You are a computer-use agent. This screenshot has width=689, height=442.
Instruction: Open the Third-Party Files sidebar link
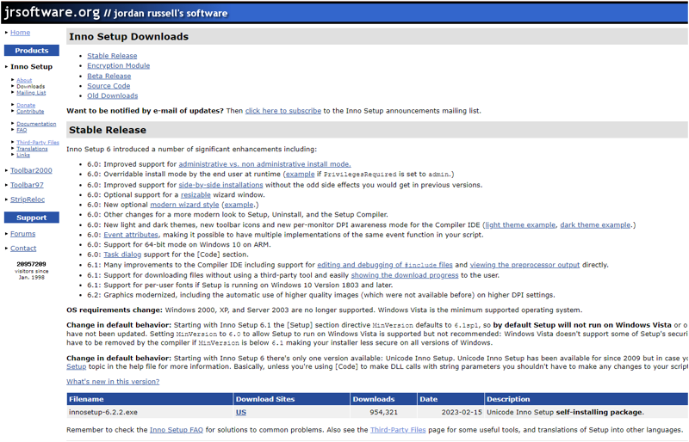(x=38, y=142)
